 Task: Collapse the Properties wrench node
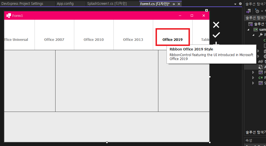click(x=253, y=35)
